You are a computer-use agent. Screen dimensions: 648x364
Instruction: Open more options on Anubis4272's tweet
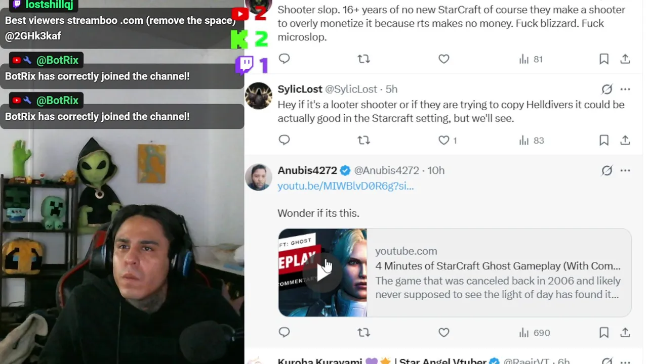[x=625, y=170]
